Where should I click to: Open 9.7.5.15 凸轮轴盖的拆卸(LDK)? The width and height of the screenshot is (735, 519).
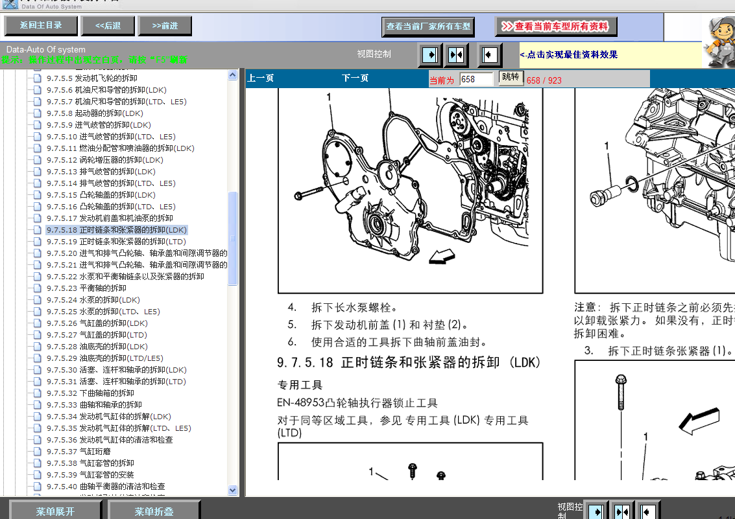coord(101,195)
